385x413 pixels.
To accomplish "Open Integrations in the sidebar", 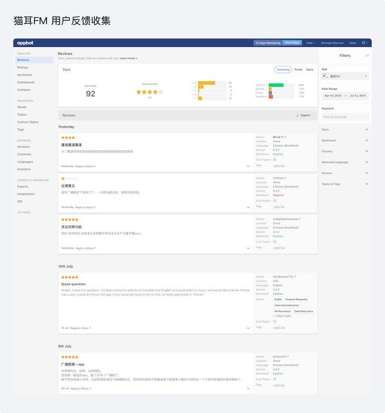I will [x=26, y=194].
